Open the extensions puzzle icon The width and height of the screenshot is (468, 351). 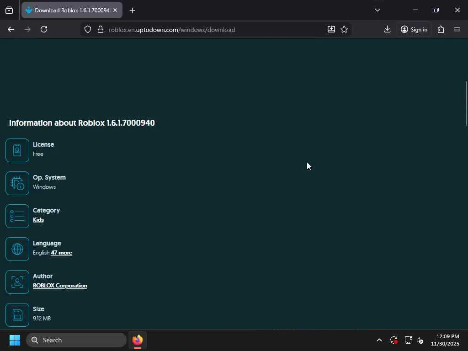441,29
